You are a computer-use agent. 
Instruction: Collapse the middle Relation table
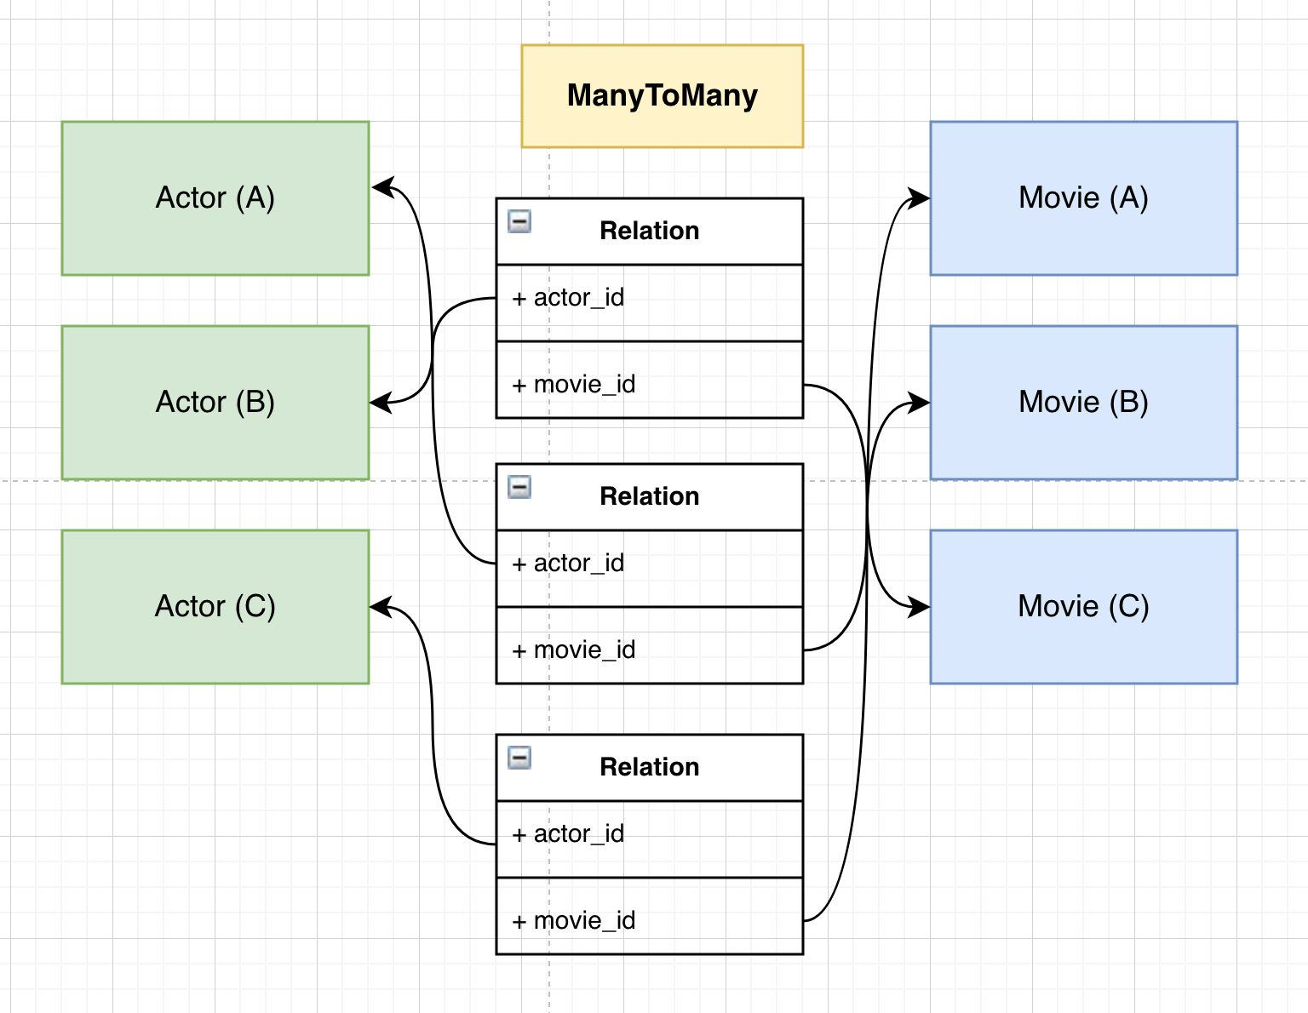pos(519,487)
